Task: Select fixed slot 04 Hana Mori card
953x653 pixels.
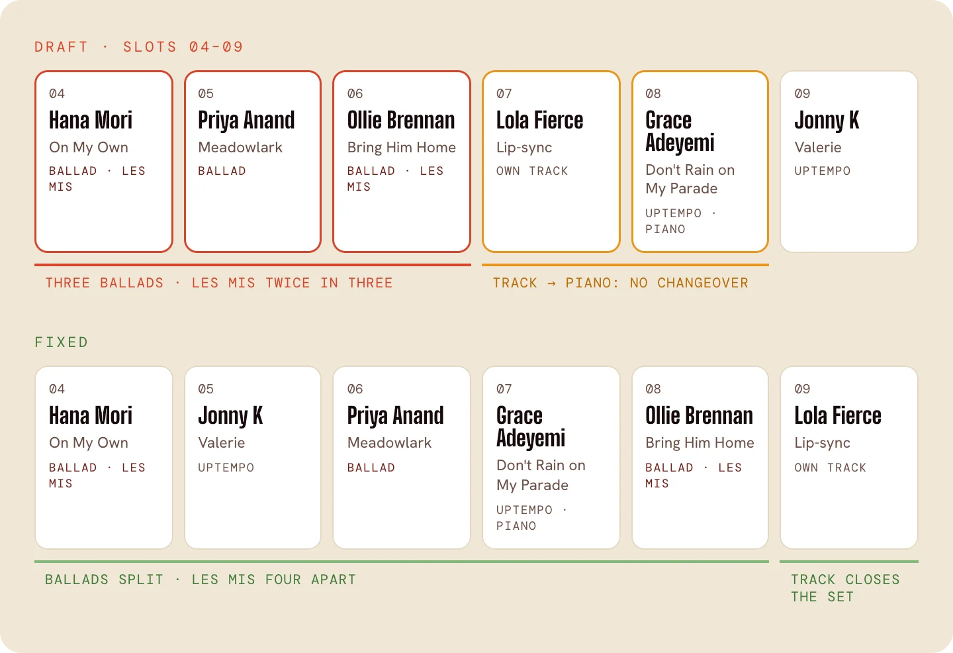Action: point(104,458)
